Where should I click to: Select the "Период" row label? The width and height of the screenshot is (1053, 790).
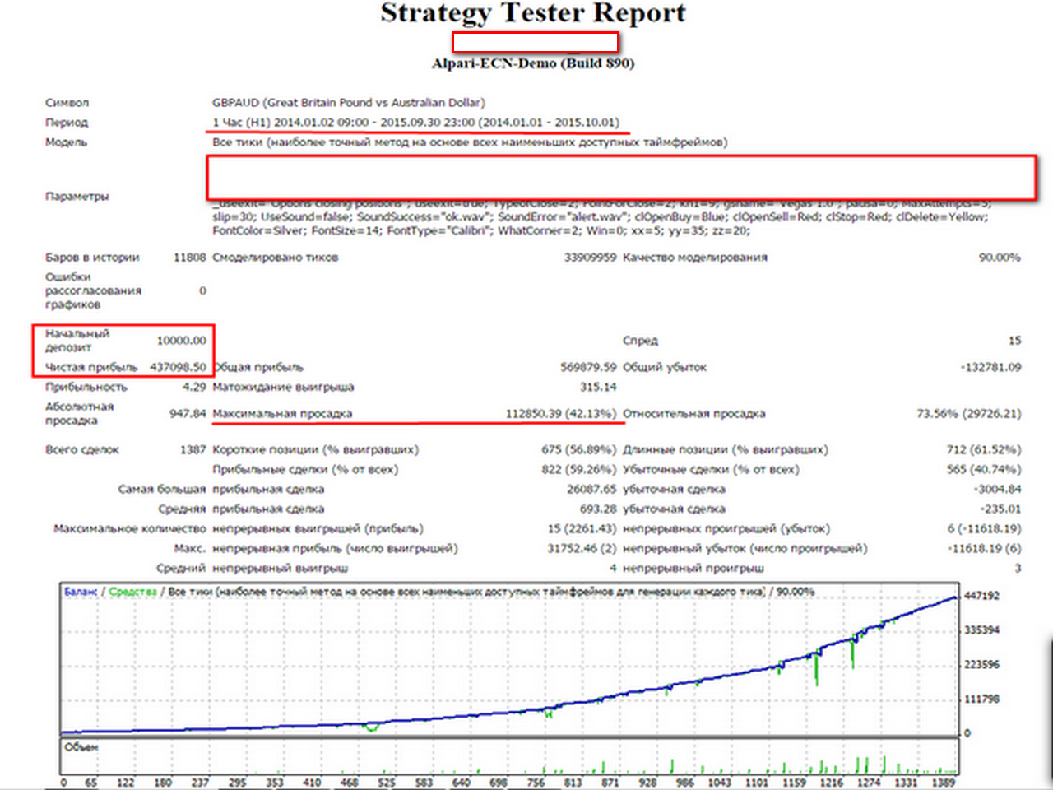click(67, 123)
